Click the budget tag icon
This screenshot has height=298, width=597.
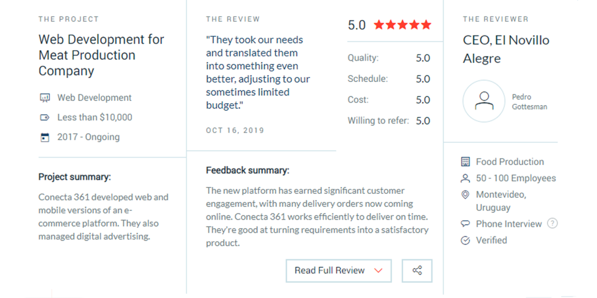(45, 117)
